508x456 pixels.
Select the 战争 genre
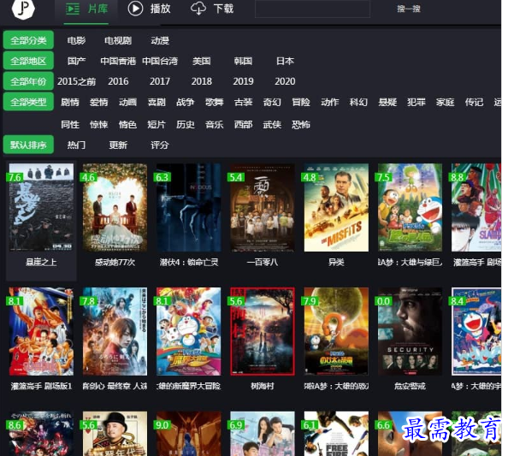point(186,102)
